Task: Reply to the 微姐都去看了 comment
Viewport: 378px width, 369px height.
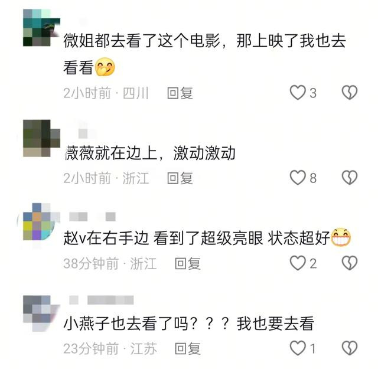Action: click(180, 93)
